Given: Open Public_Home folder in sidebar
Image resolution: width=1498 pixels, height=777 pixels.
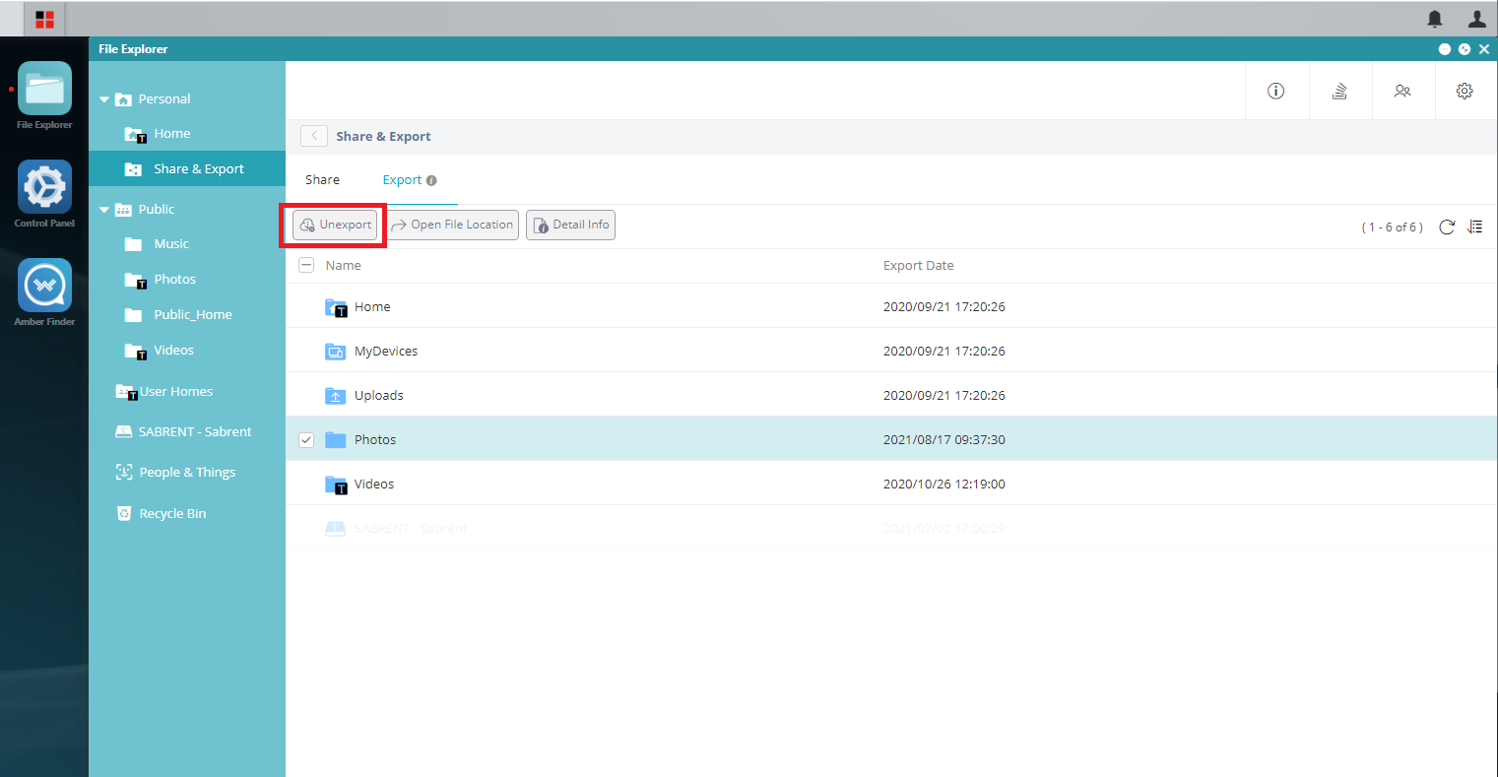Looking at the screenshot, I should (x=193, y=315).
